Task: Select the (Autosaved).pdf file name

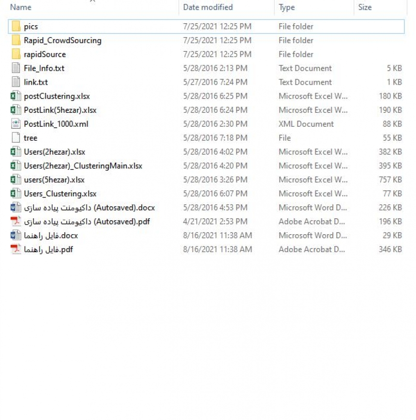Action: click(x=87, y=222)
